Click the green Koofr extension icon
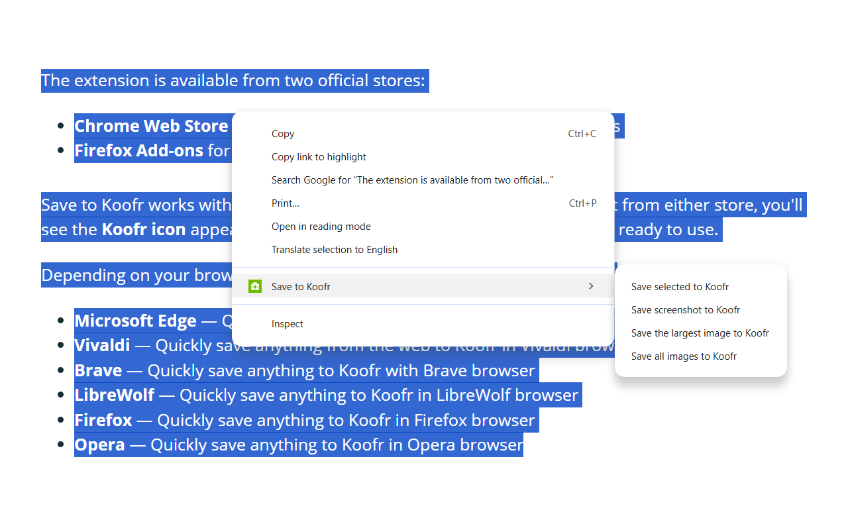The height and width of the screenshot is (530, 848). coord(254,286)
